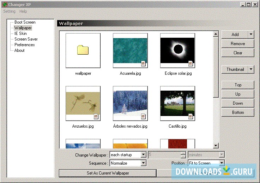
Task: Click the Down button
Action: tap(238, 103)
